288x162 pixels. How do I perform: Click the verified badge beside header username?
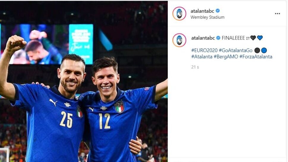coord(218,11)
